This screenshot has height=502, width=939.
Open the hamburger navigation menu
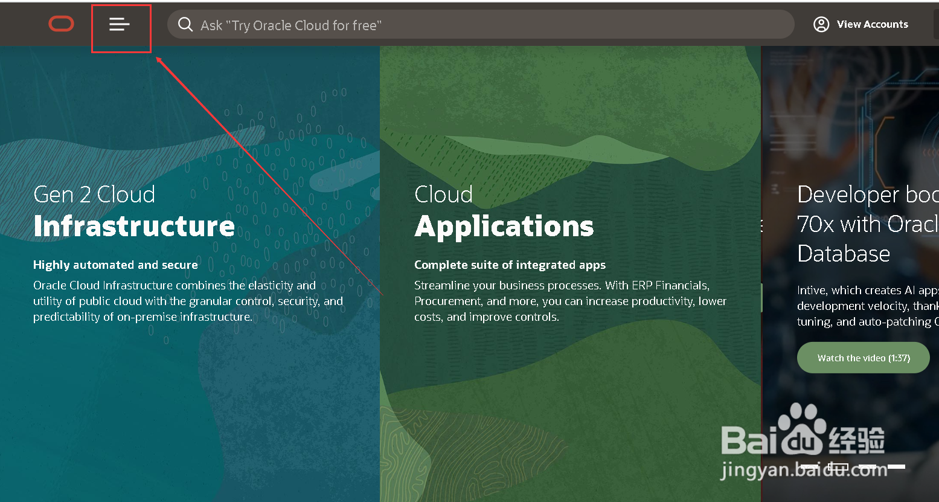120,24
